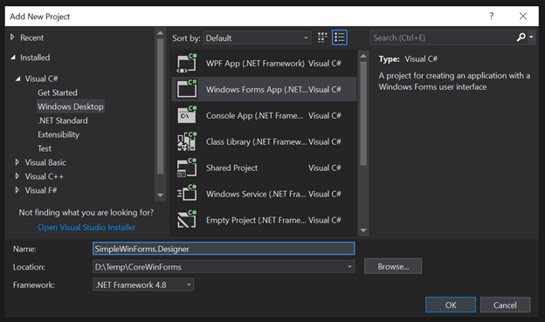The image size is (545, 322).
Task: Open Visual Studio Installer link
Action: [x=86, y=227]
